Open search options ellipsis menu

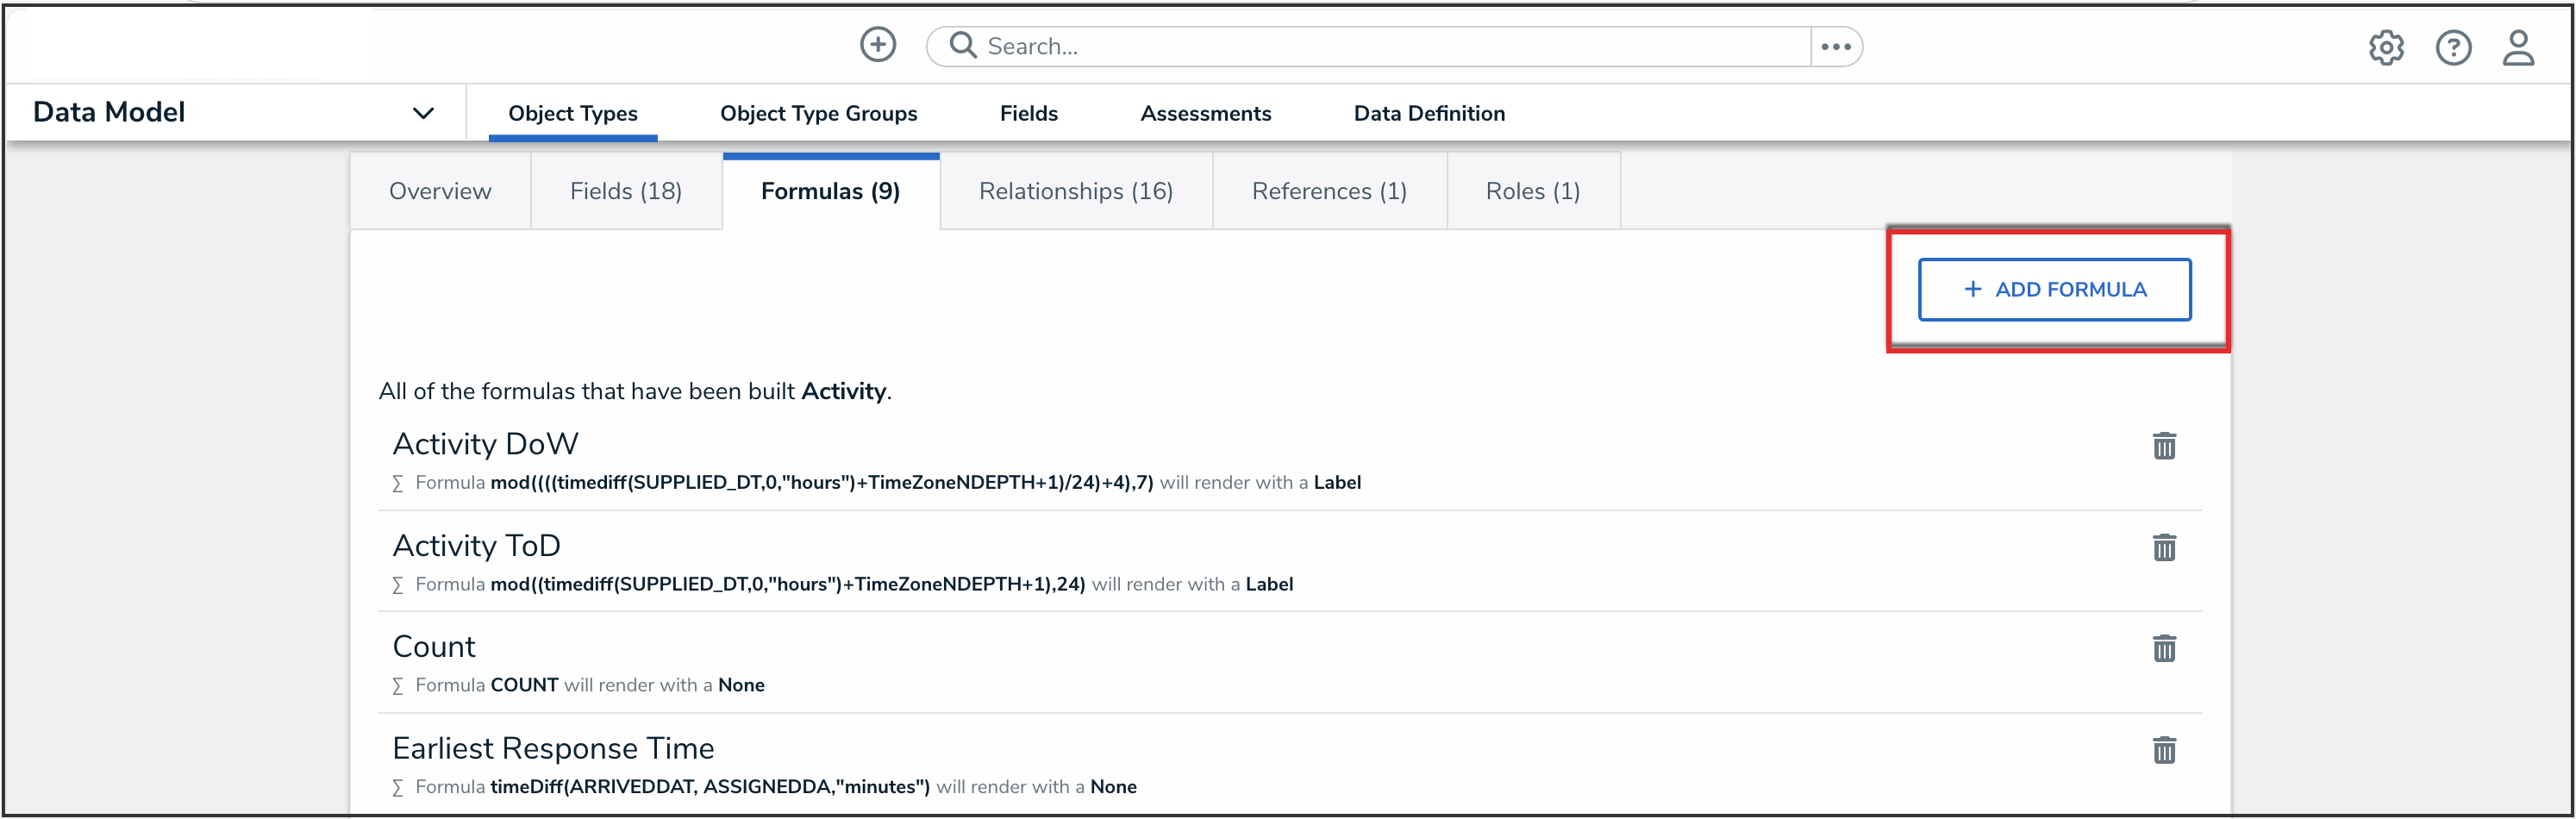point(1835,47)
